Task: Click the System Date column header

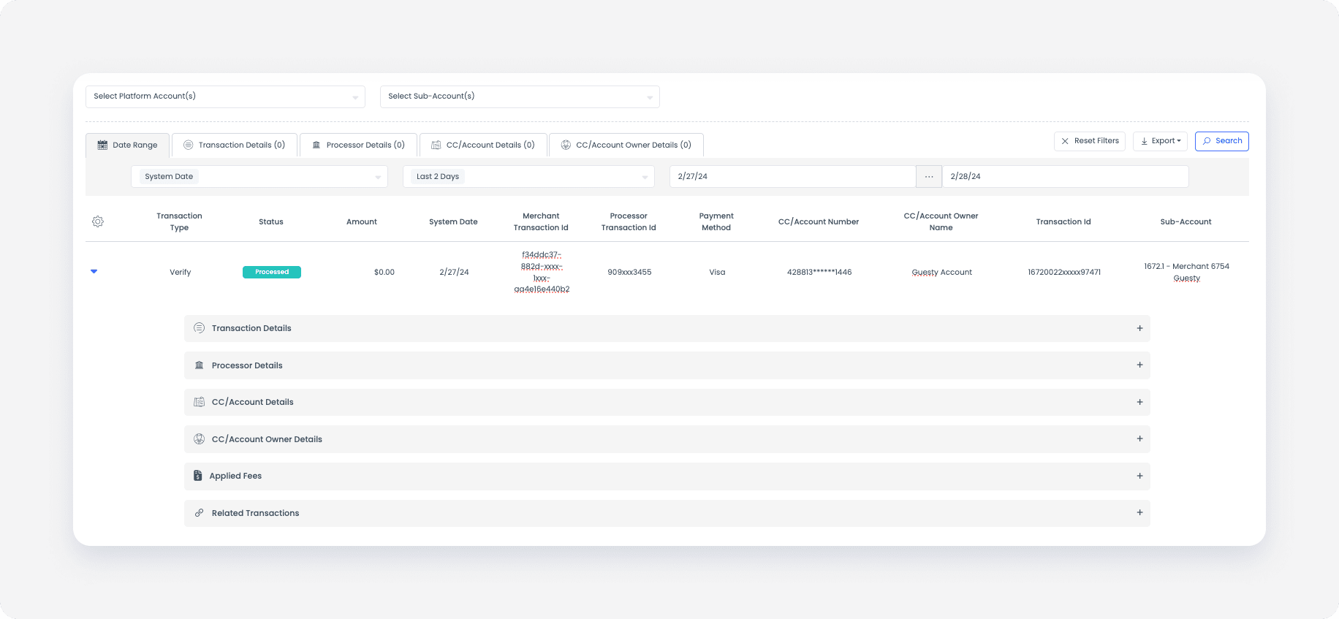Action: pos(453,221)
